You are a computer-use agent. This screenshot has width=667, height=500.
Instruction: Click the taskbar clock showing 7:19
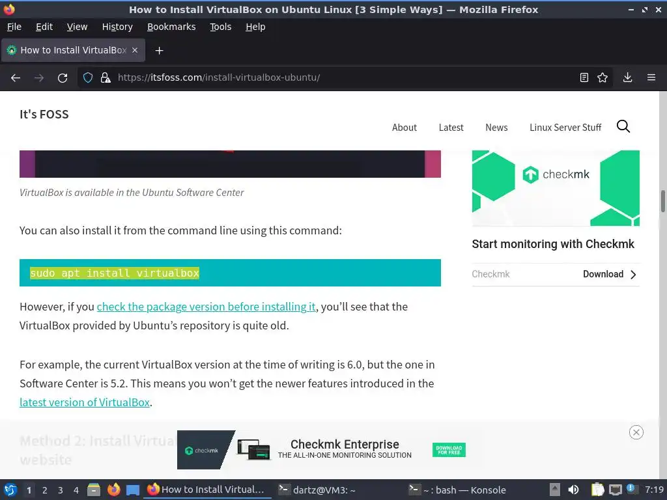[x=654, y=490]
